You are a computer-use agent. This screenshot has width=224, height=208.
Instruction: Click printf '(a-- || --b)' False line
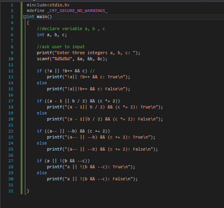102,149
